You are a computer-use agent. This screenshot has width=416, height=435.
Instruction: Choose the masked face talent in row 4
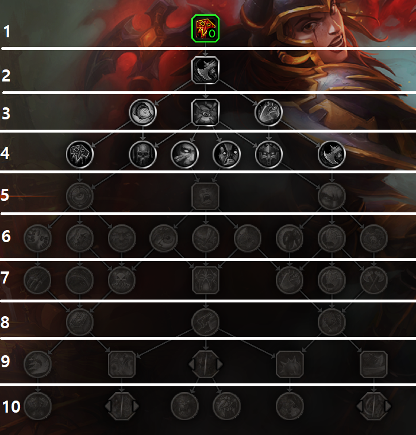[226, 154]
